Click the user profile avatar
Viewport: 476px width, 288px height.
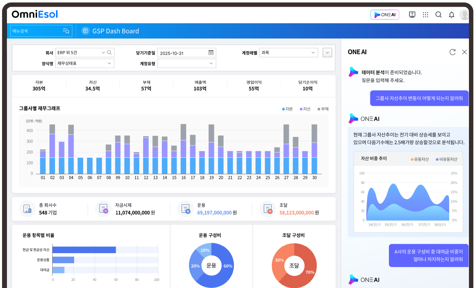pos(464,15)
